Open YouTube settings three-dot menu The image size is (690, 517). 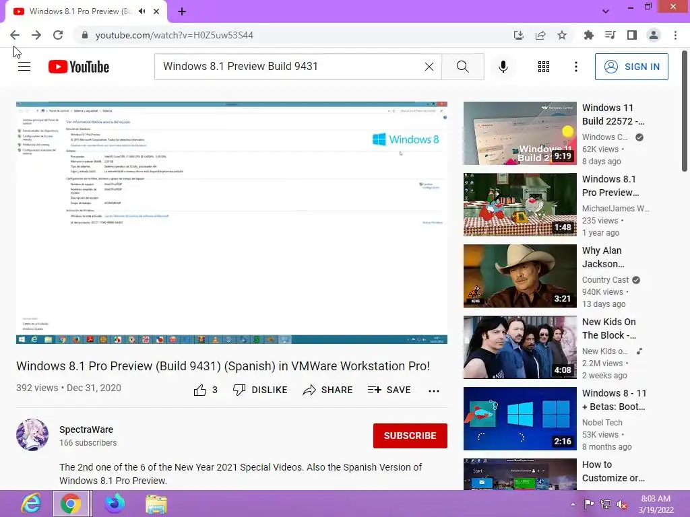point(576,67)
